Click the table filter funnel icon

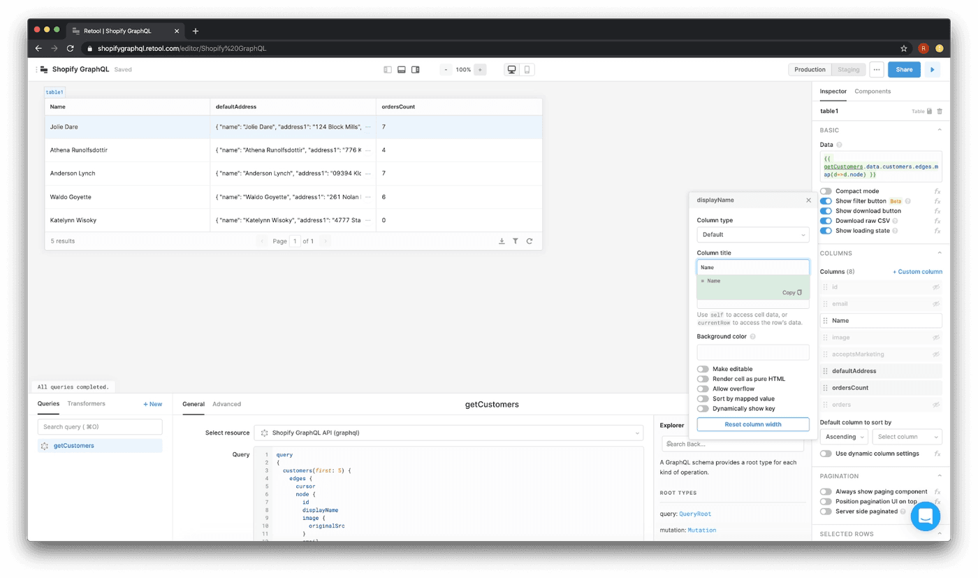tap(516, 241)
